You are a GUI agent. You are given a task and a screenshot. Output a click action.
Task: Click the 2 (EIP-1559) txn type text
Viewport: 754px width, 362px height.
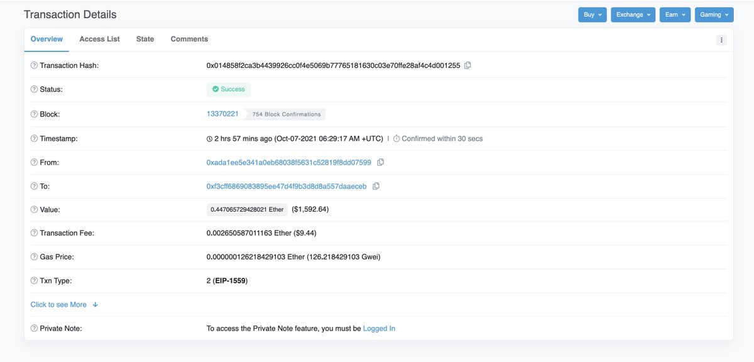[x=227, y=280]
